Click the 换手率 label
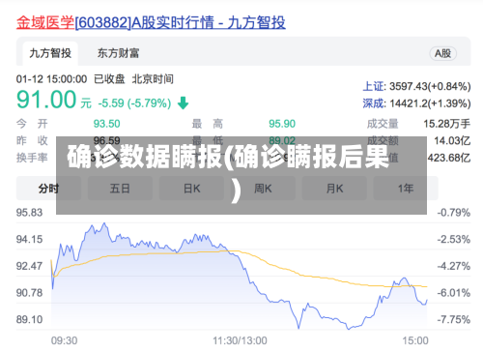The height and width of the screenshot is (352, 483). 32,158
